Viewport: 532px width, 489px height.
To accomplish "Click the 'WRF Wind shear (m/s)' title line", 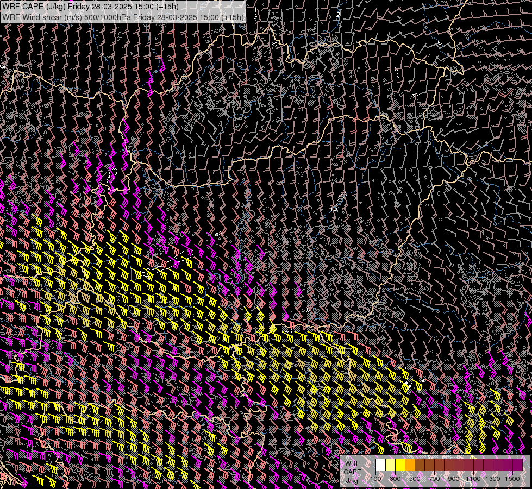I will pos(123,17).
